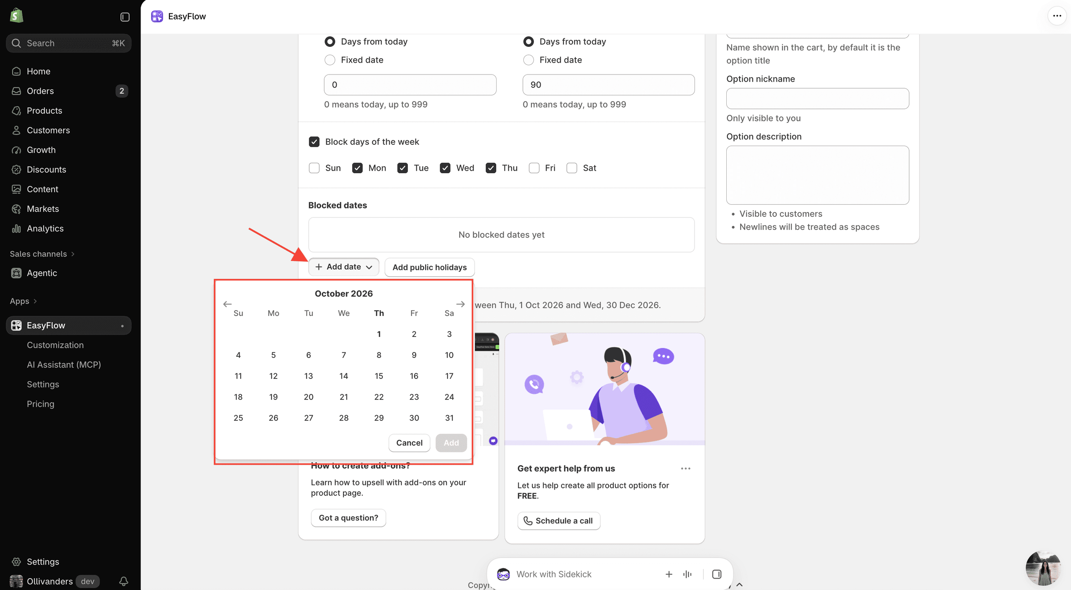Toggle the sidebar collapse icon
Image resolution: width=1071 pixels, height=590 pixels.
pyautogui.click(x=125, y=17)
